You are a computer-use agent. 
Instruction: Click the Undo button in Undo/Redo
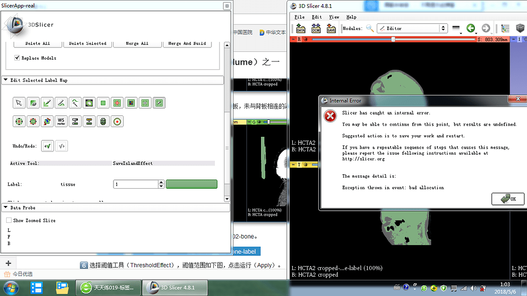coord(47,146)
